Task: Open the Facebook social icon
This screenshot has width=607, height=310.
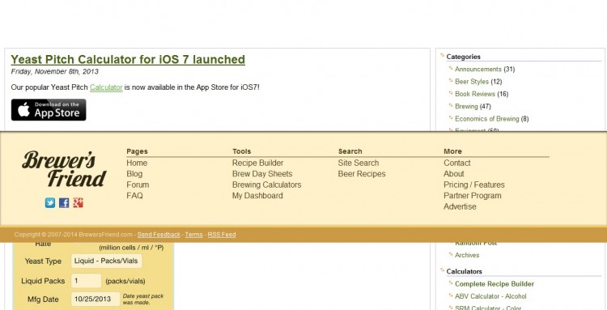Action: pyautogui.click(x=64, y=203)
